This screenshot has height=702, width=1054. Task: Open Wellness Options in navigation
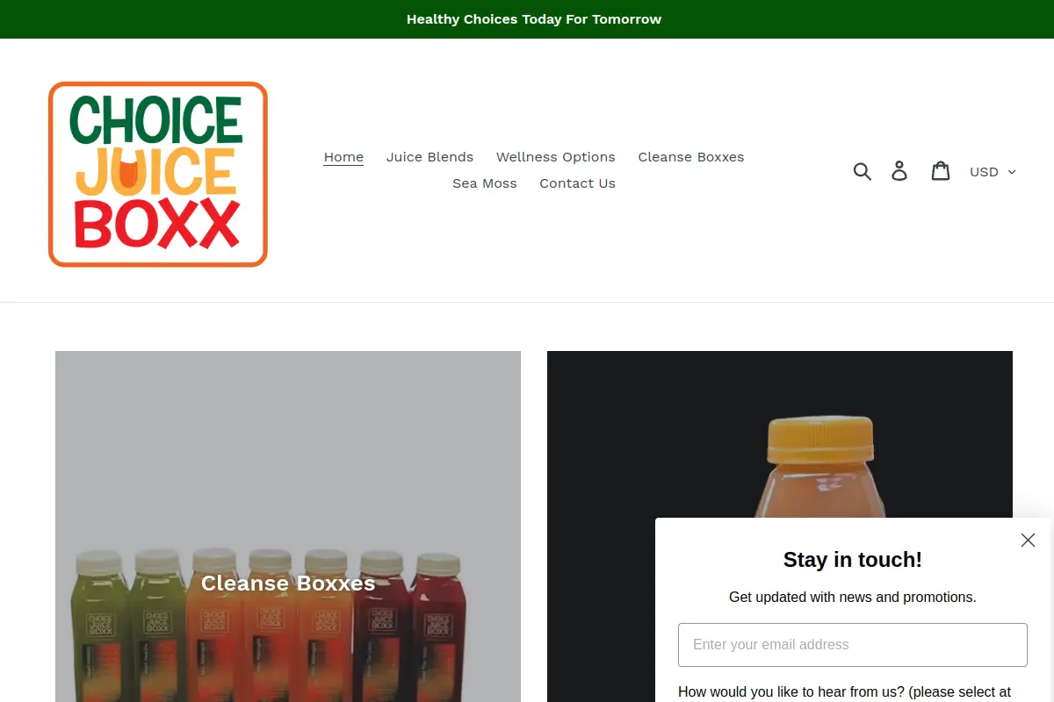pyautogui.click(x=555, y=157)
